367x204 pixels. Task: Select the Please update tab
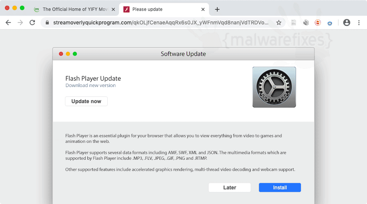[x=164, y=10]
